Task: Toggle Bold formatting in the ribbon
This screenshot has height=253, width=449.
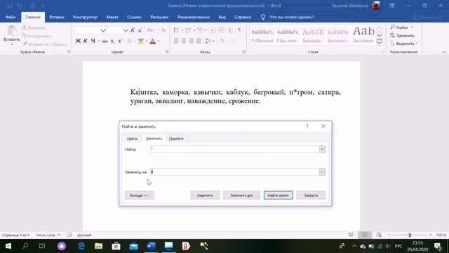Action: pyautogui.click(x=78, y=41)
